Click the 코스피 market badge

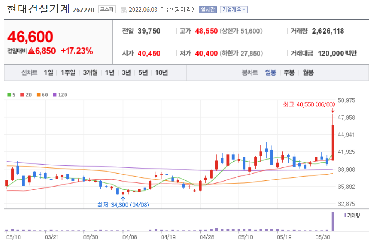tap(107, 9)
